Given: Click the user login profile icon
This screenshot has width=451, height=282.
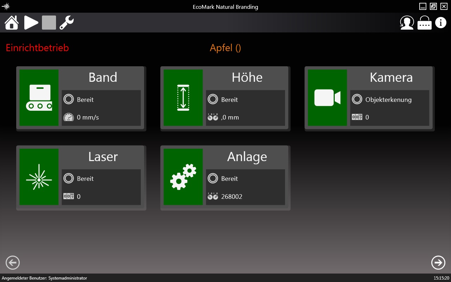Looking at the screenshot, I should (407, 23).
